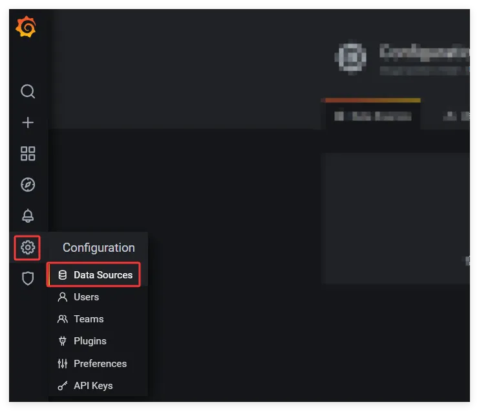The width and height of the screenshot is (479, 411).
Task: Go to Teams in Configuration menu
Action: click(89, 319)
